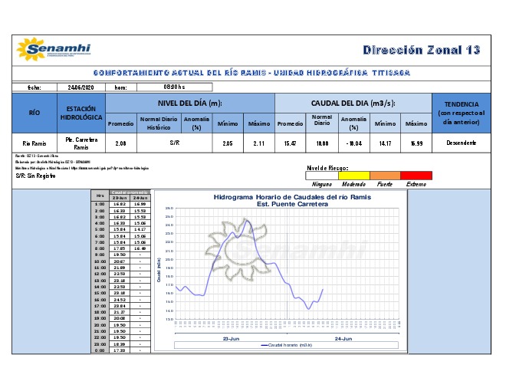Click the Dirección Zonal 13 heading
This screenshot has width=506, height=391.
pyautogui.click(x=421, y=51)
